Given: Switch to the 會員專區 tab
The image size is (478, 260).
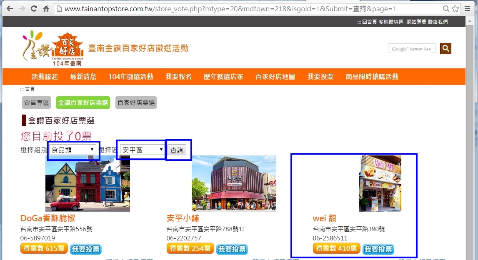Looking at the screenshot, I should tap(37, 102).
